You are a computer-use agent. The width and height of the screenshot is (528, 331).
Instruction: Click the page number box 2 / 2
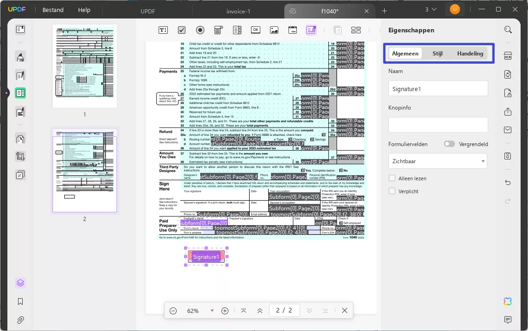point(284,310)
